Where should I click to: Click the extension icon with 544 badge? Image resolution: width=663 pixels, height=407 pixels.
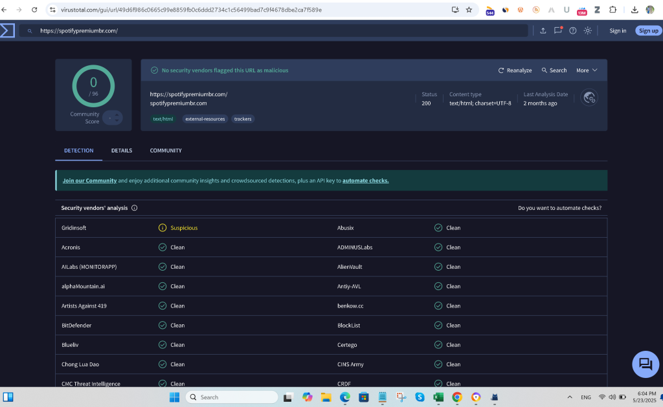tap(490, 10)
